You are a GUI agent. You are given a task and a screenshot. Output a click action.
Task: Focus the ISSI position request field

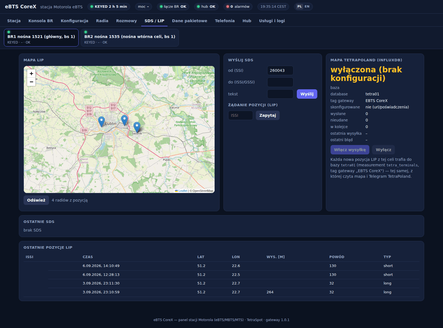(241, 115)
